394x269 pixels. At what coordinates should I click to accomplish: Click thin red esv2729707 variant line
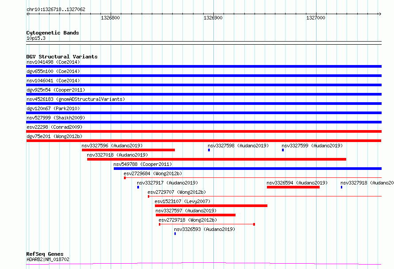coord(265,196)
